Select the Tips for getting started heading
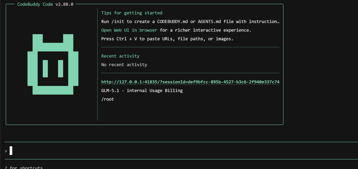Image resolution: width=358 pixels, height=169 pixels. click(132, 13)
